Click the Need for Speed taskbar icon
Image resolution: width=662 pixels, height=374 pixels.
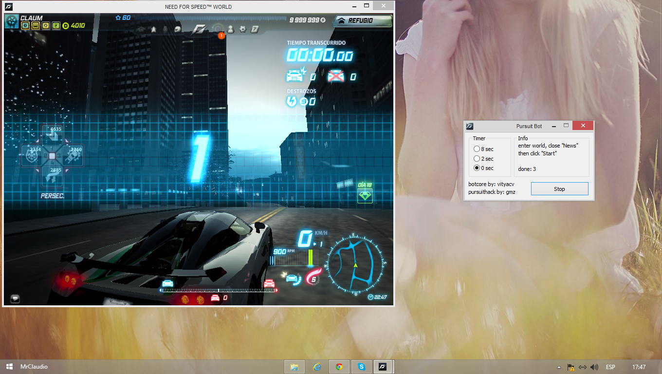click(x=383, y=367)
